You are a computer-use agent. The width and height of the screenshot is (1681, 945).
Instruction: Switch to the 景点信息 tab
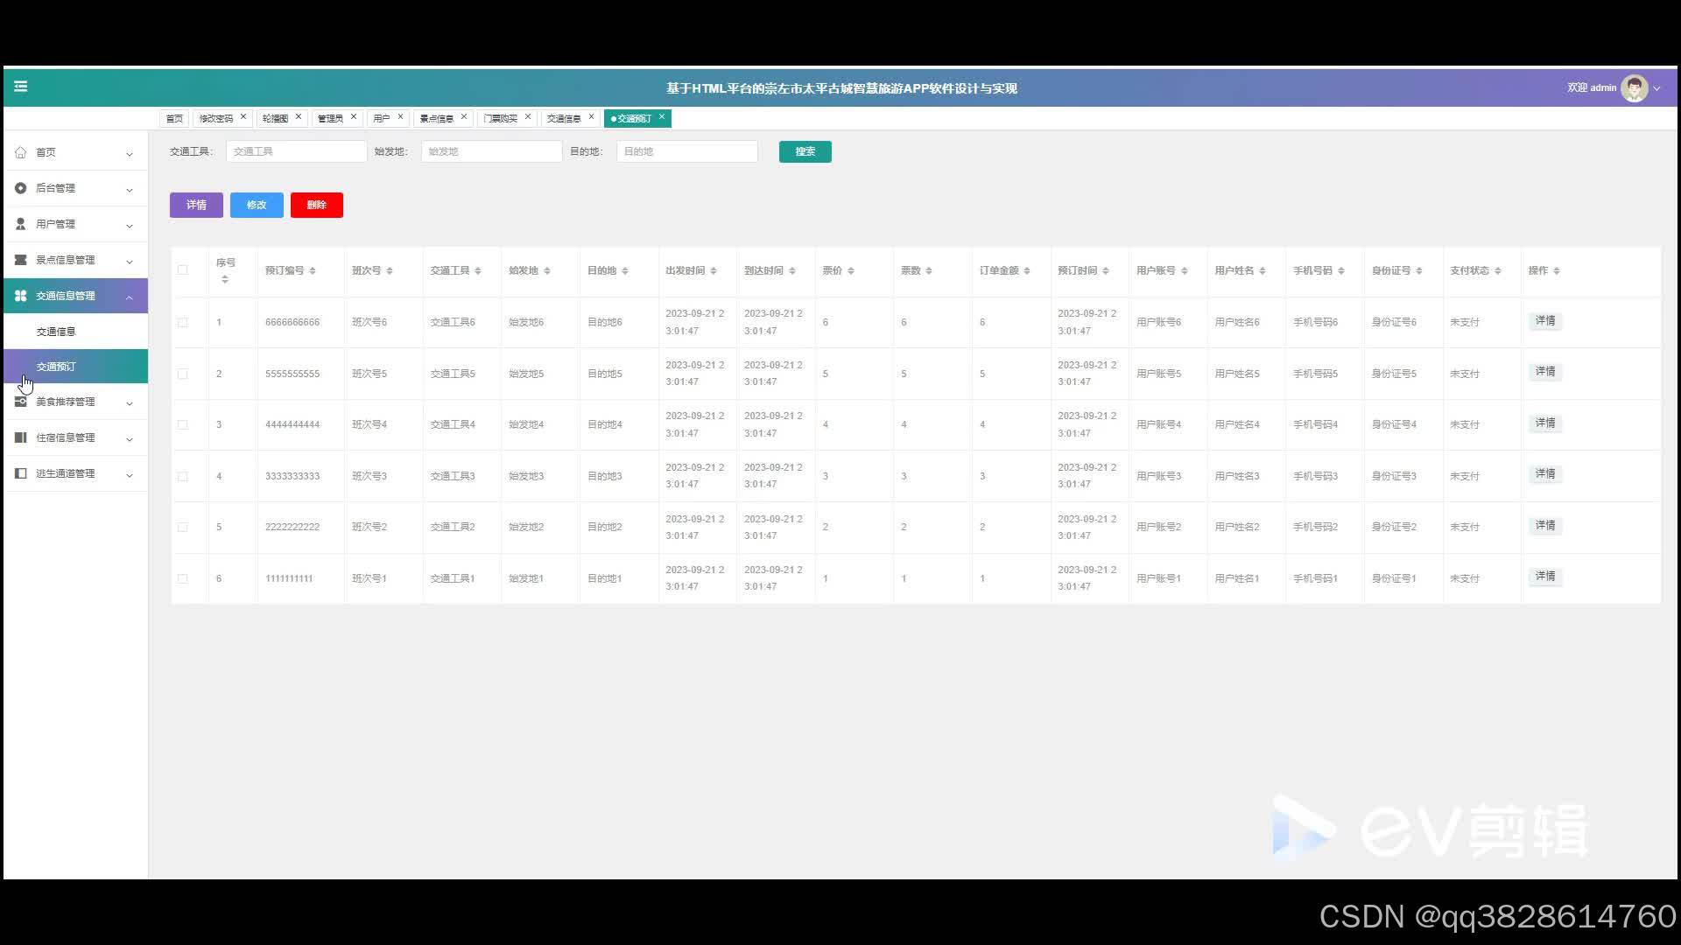437,119
